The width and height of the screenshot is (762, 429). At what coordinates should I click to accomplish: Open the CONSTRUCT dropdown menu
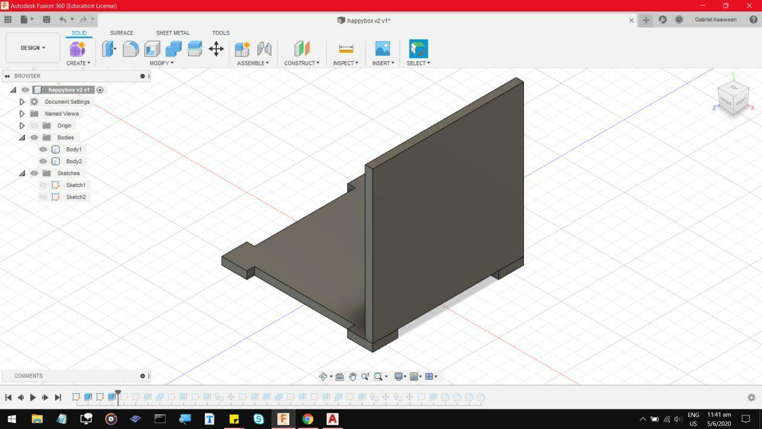click(x=302, y=63)
